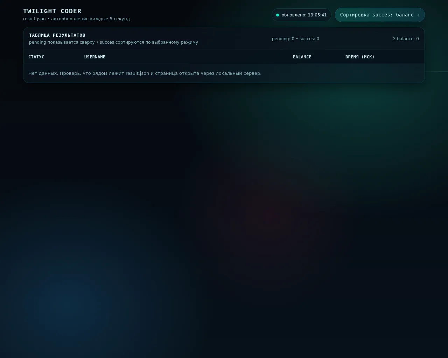Click the result.json auto-update subtitle
Screen dimensions: 448x358
point(76,19)
